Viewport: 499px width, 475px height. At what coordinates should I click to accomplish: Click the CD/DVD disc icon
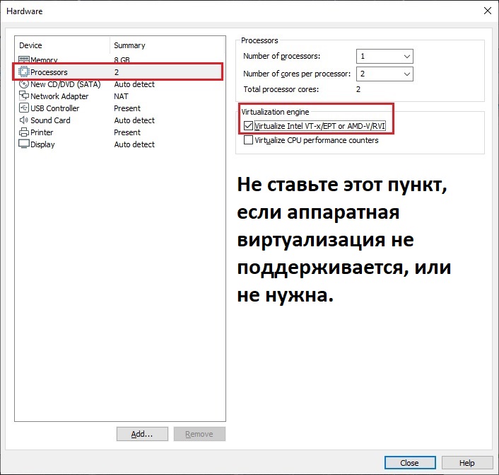(x=24, y=84)
